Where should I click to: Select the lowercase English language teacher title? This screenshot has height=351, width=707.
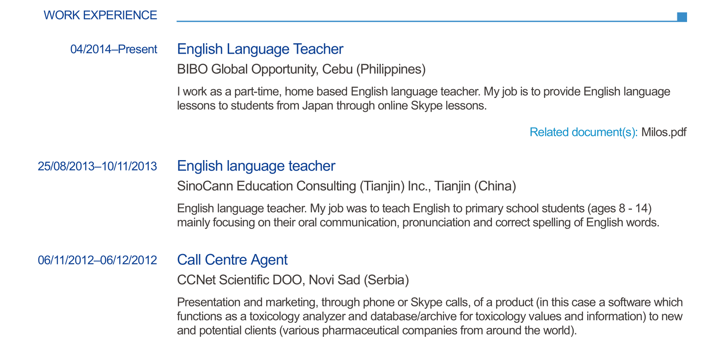256,166
